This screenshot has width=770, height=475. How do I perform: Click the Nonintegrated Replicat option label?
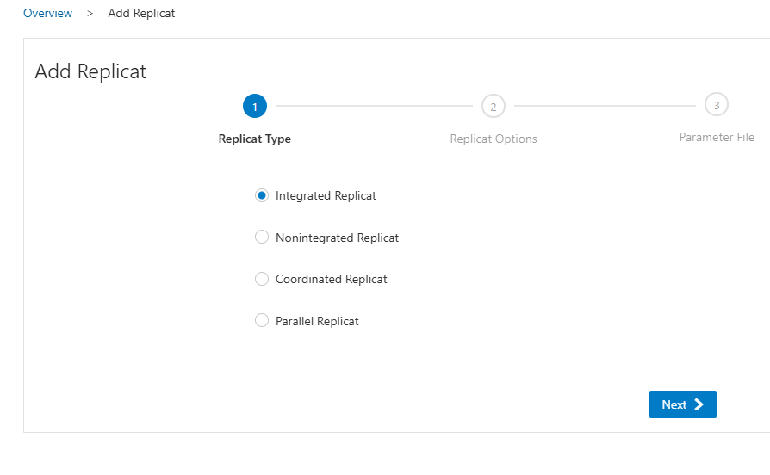pyautogui.click(x=337, y=237)
